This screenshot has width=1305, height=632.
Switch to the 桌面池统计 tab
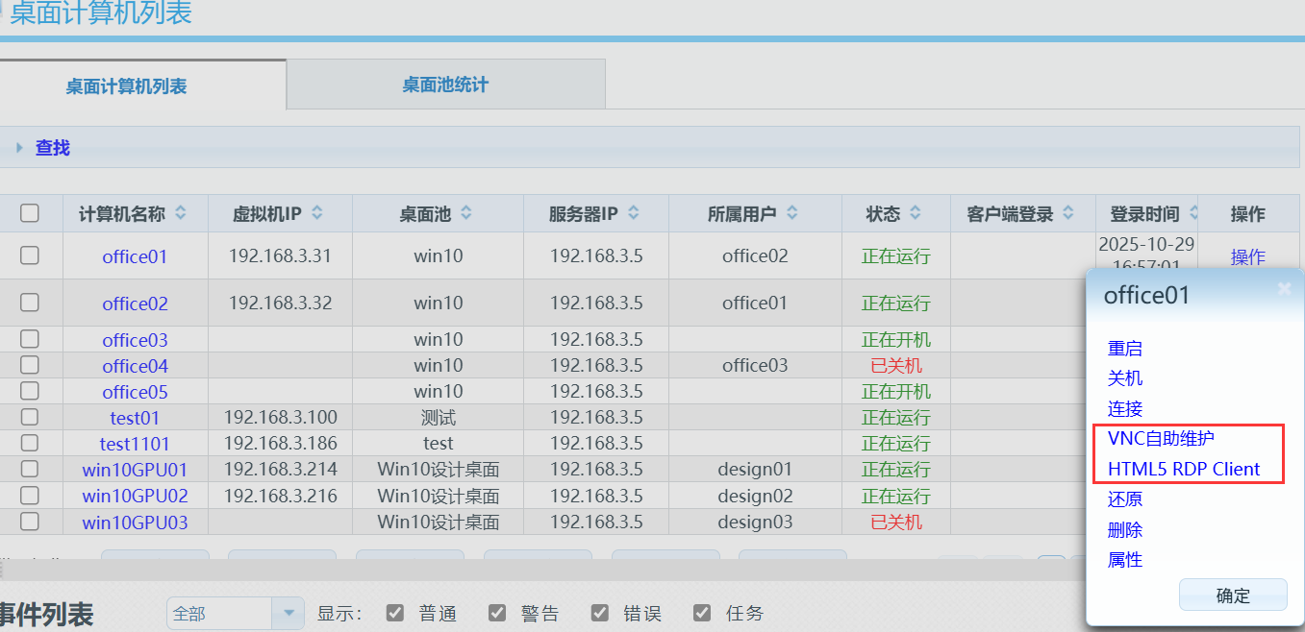pyautogui.click(x=445, y=84)
